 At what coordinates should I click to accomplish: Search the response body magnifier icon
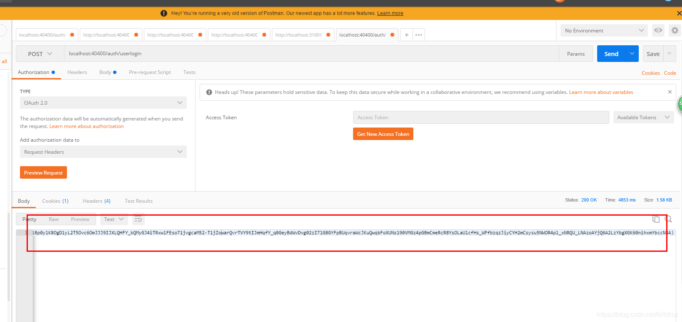point(668,219)
